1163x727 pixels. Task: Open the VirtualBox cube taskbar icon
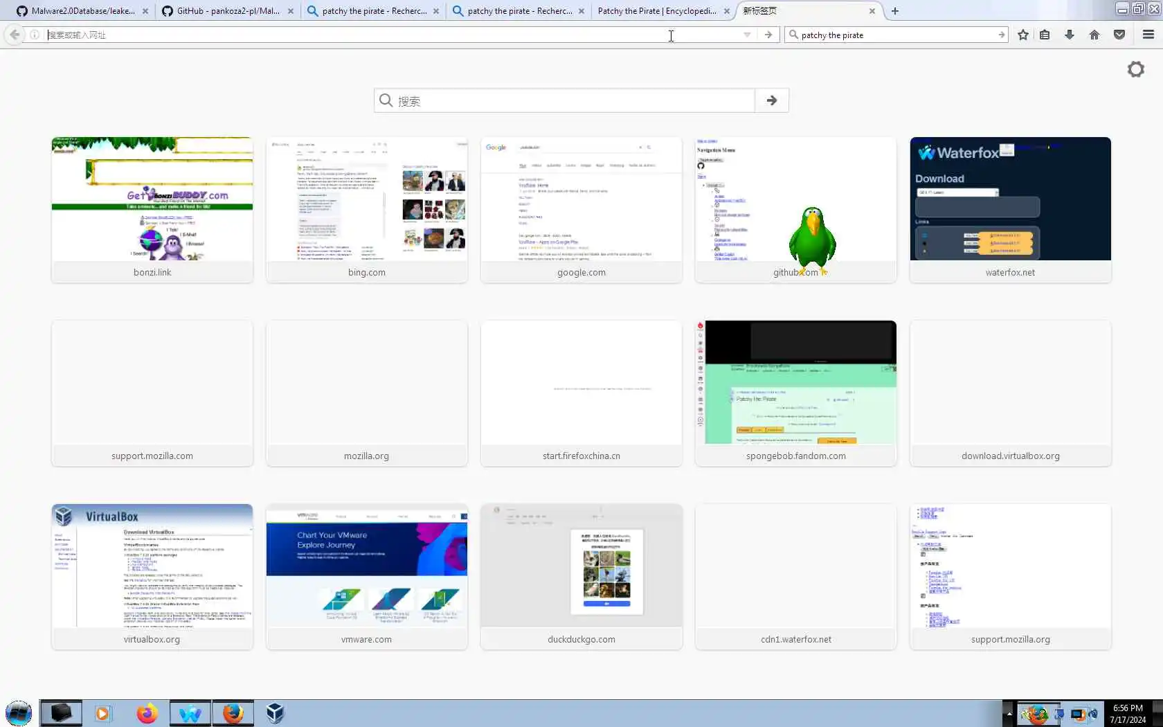(275, 713)
